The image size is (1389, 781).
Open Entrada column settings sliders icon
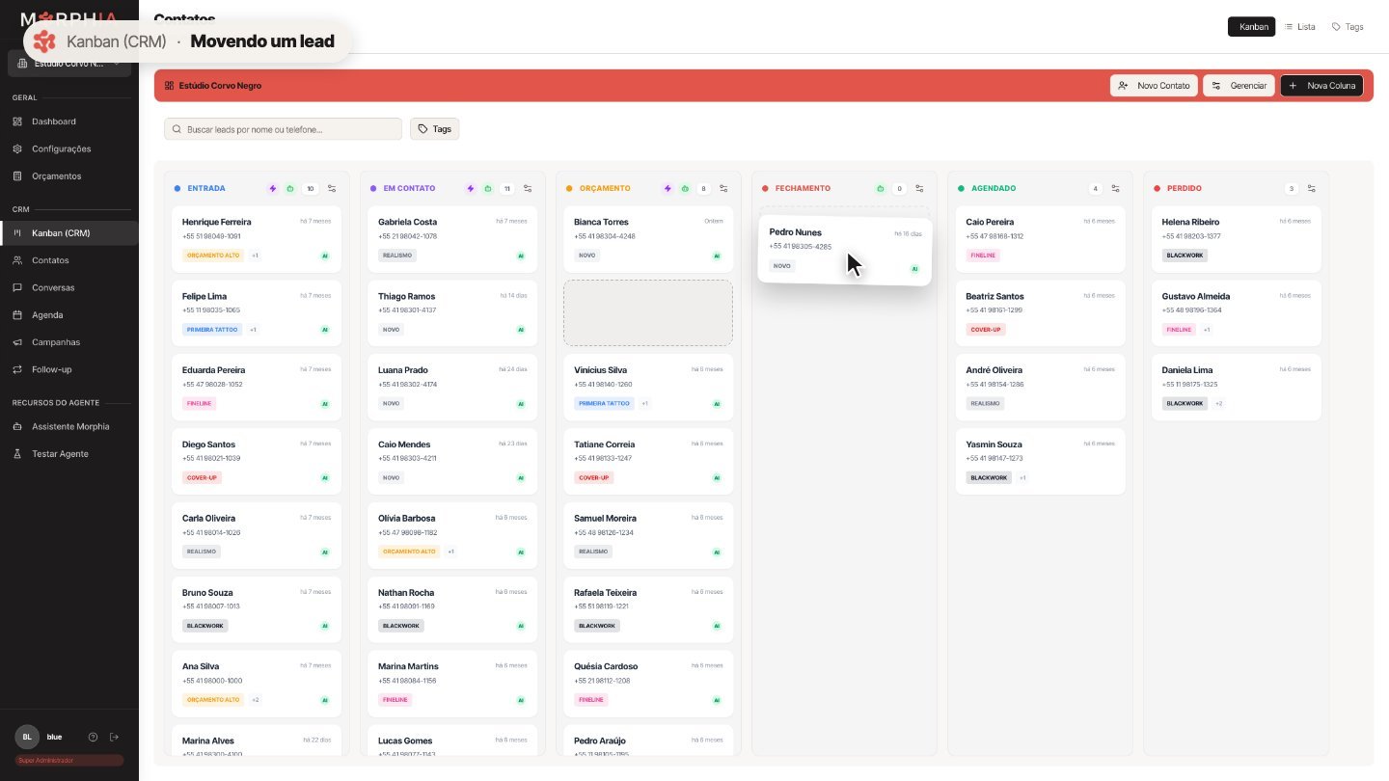pos(332,189)
